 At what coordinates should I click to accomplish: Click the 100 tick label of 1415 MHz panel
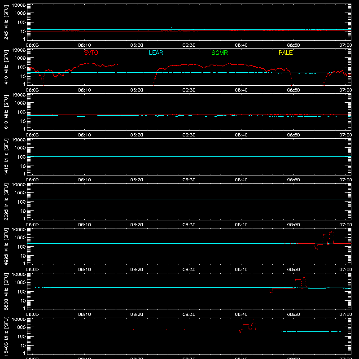coord(22,157)
